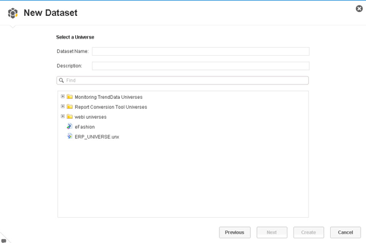The image size is (366, 243).
Task: Go back with the Previous button
Action: click(235, 232)
